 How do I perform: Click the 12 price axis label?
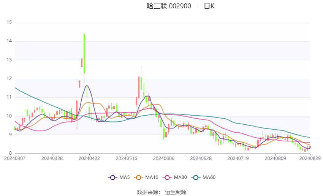[9, 78]
